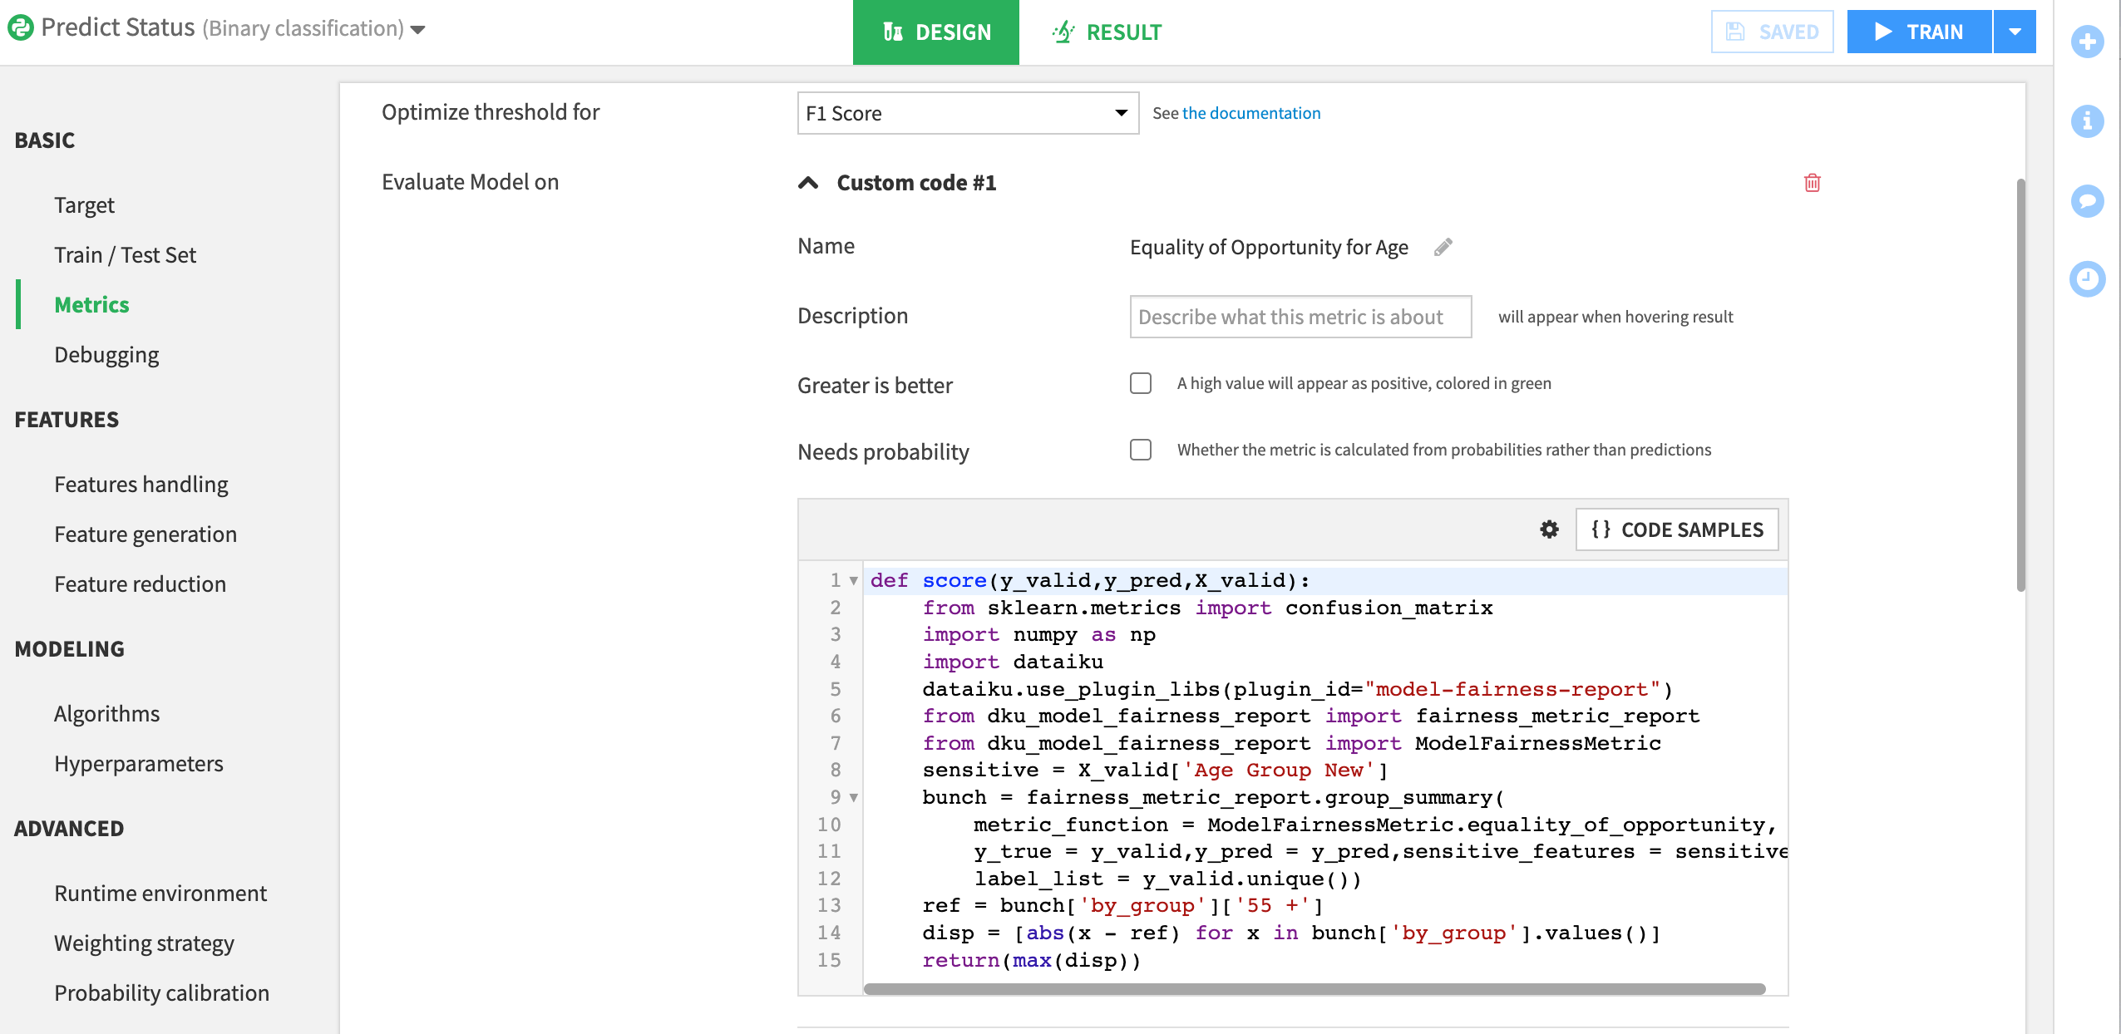Open the Features handling section
This screenshot has height=1034, width=2121.
tap(141, 484)
